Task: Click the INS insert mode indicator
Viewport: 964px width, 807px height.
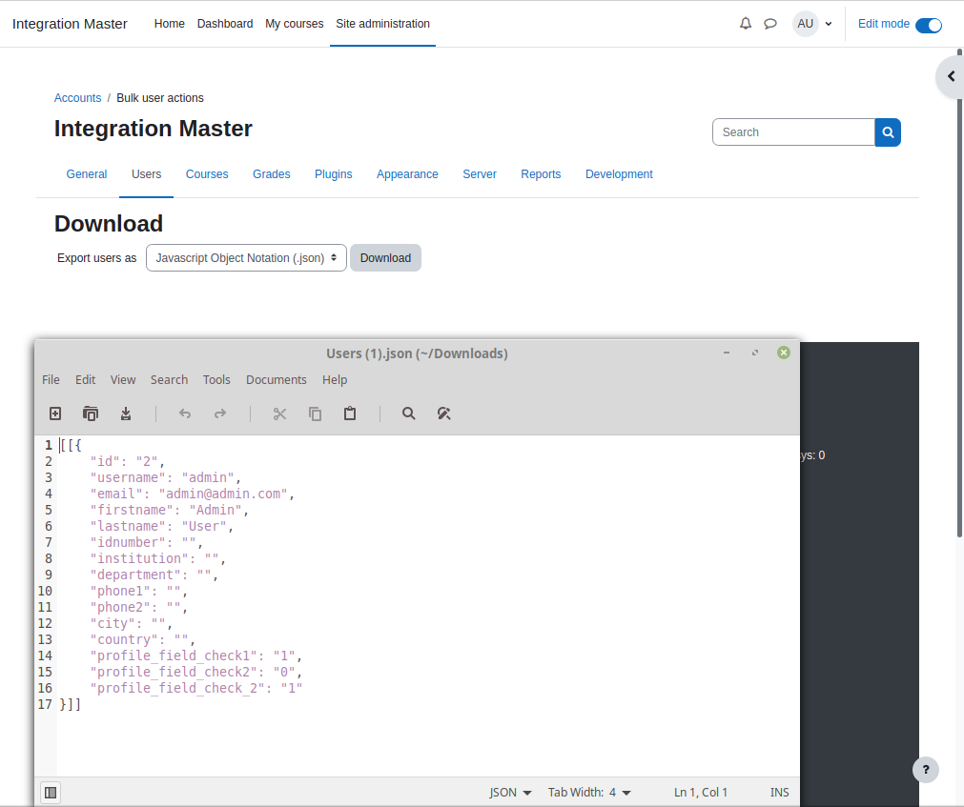Action: click(780, 793)
